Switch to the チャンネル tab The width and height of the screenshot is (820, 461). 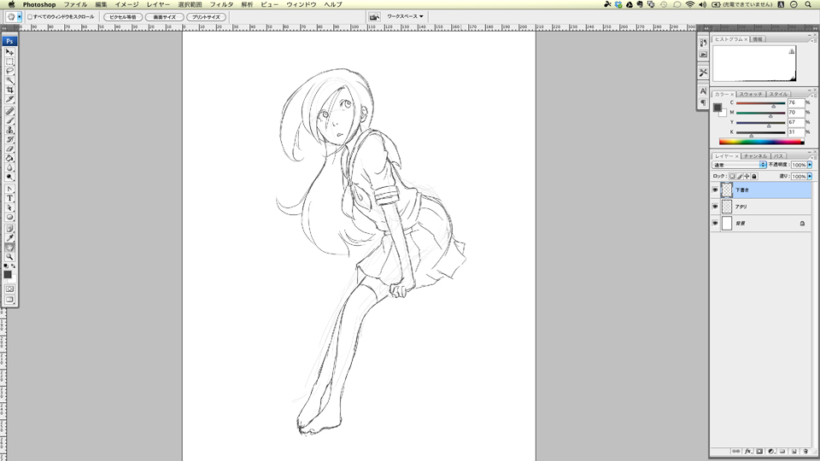(x=755, y=156)
